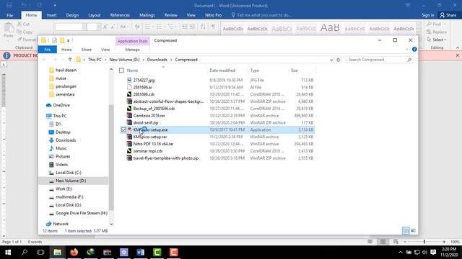Open the Word font name dropdown
462x259 pixels.
click(85, 27)
